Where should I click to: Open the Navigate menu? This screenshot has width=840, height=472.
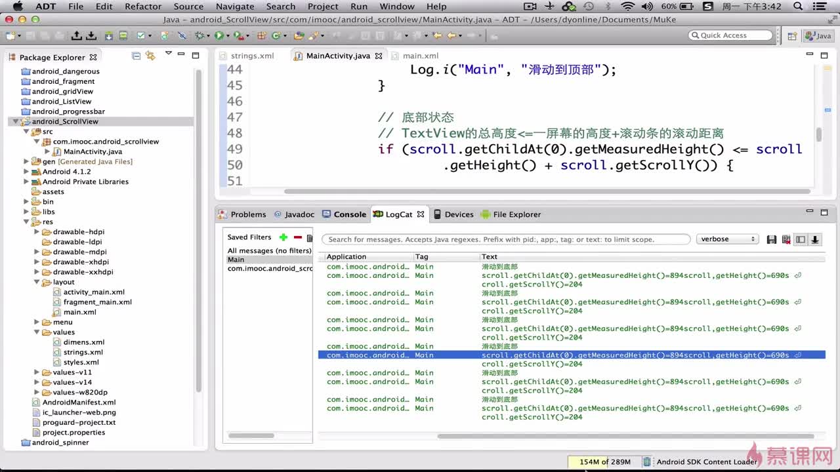[235, 7]
